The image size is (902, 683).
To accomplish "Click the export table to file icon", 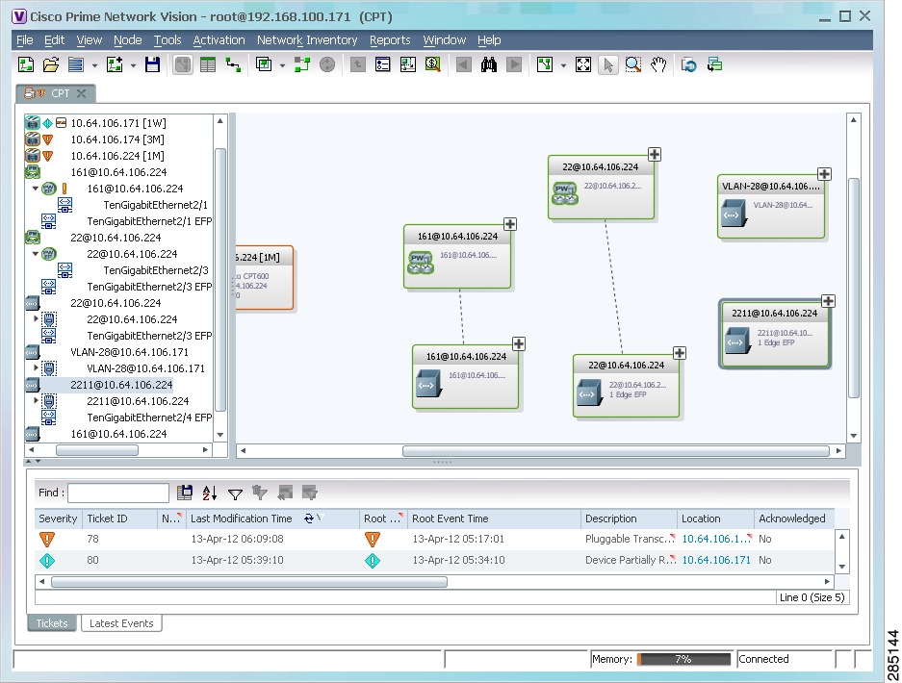I will point(185,493).
